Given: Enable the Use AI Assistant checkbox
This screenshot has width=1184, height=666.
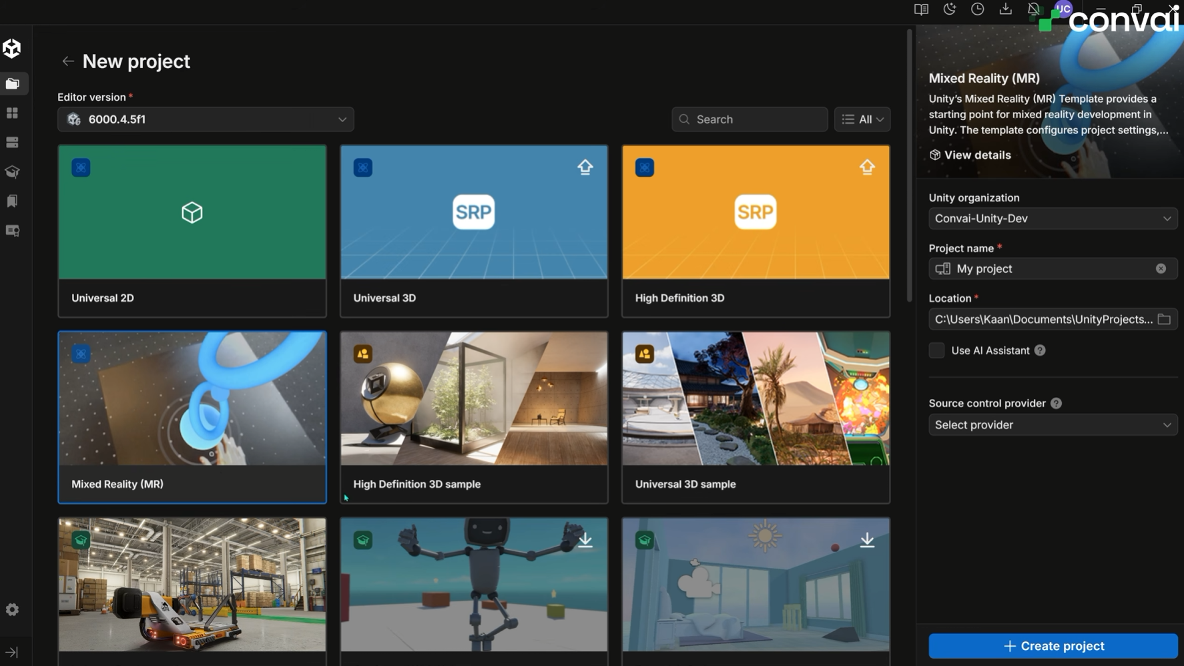Looking at the screenshot, I should click(x=936, y=350).
